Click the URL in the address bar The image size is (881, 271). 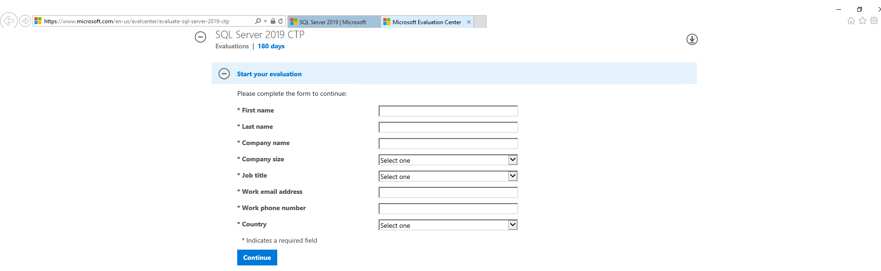pos(137,21)
